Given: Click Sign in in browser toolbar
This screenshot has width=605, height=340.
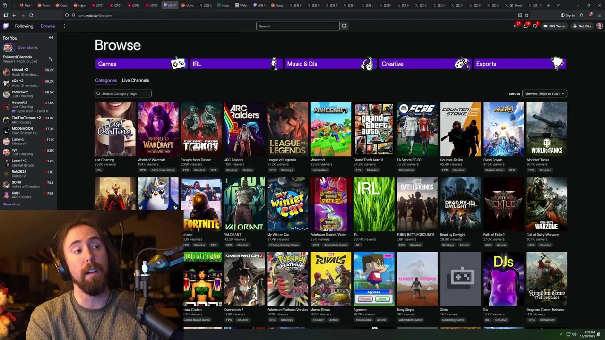Looking at the screenshot, I should point(568,15).
